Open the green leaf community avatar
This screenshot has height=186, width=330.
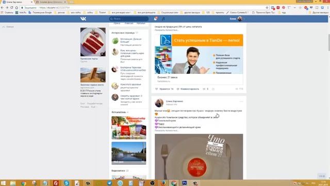[115, 41]
